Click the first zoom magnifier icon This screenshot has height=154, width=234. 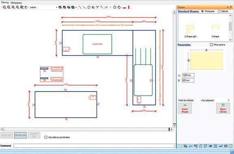coord(4,7)
